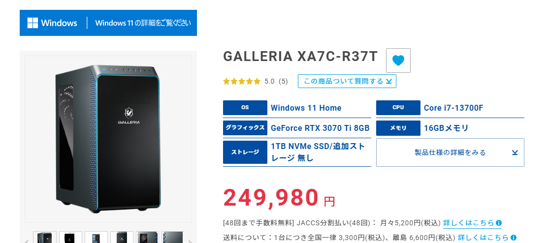Show next thumbnails with right carousel arrow
Viewport: 548px width, 243px height.
(x=190, y=240)
